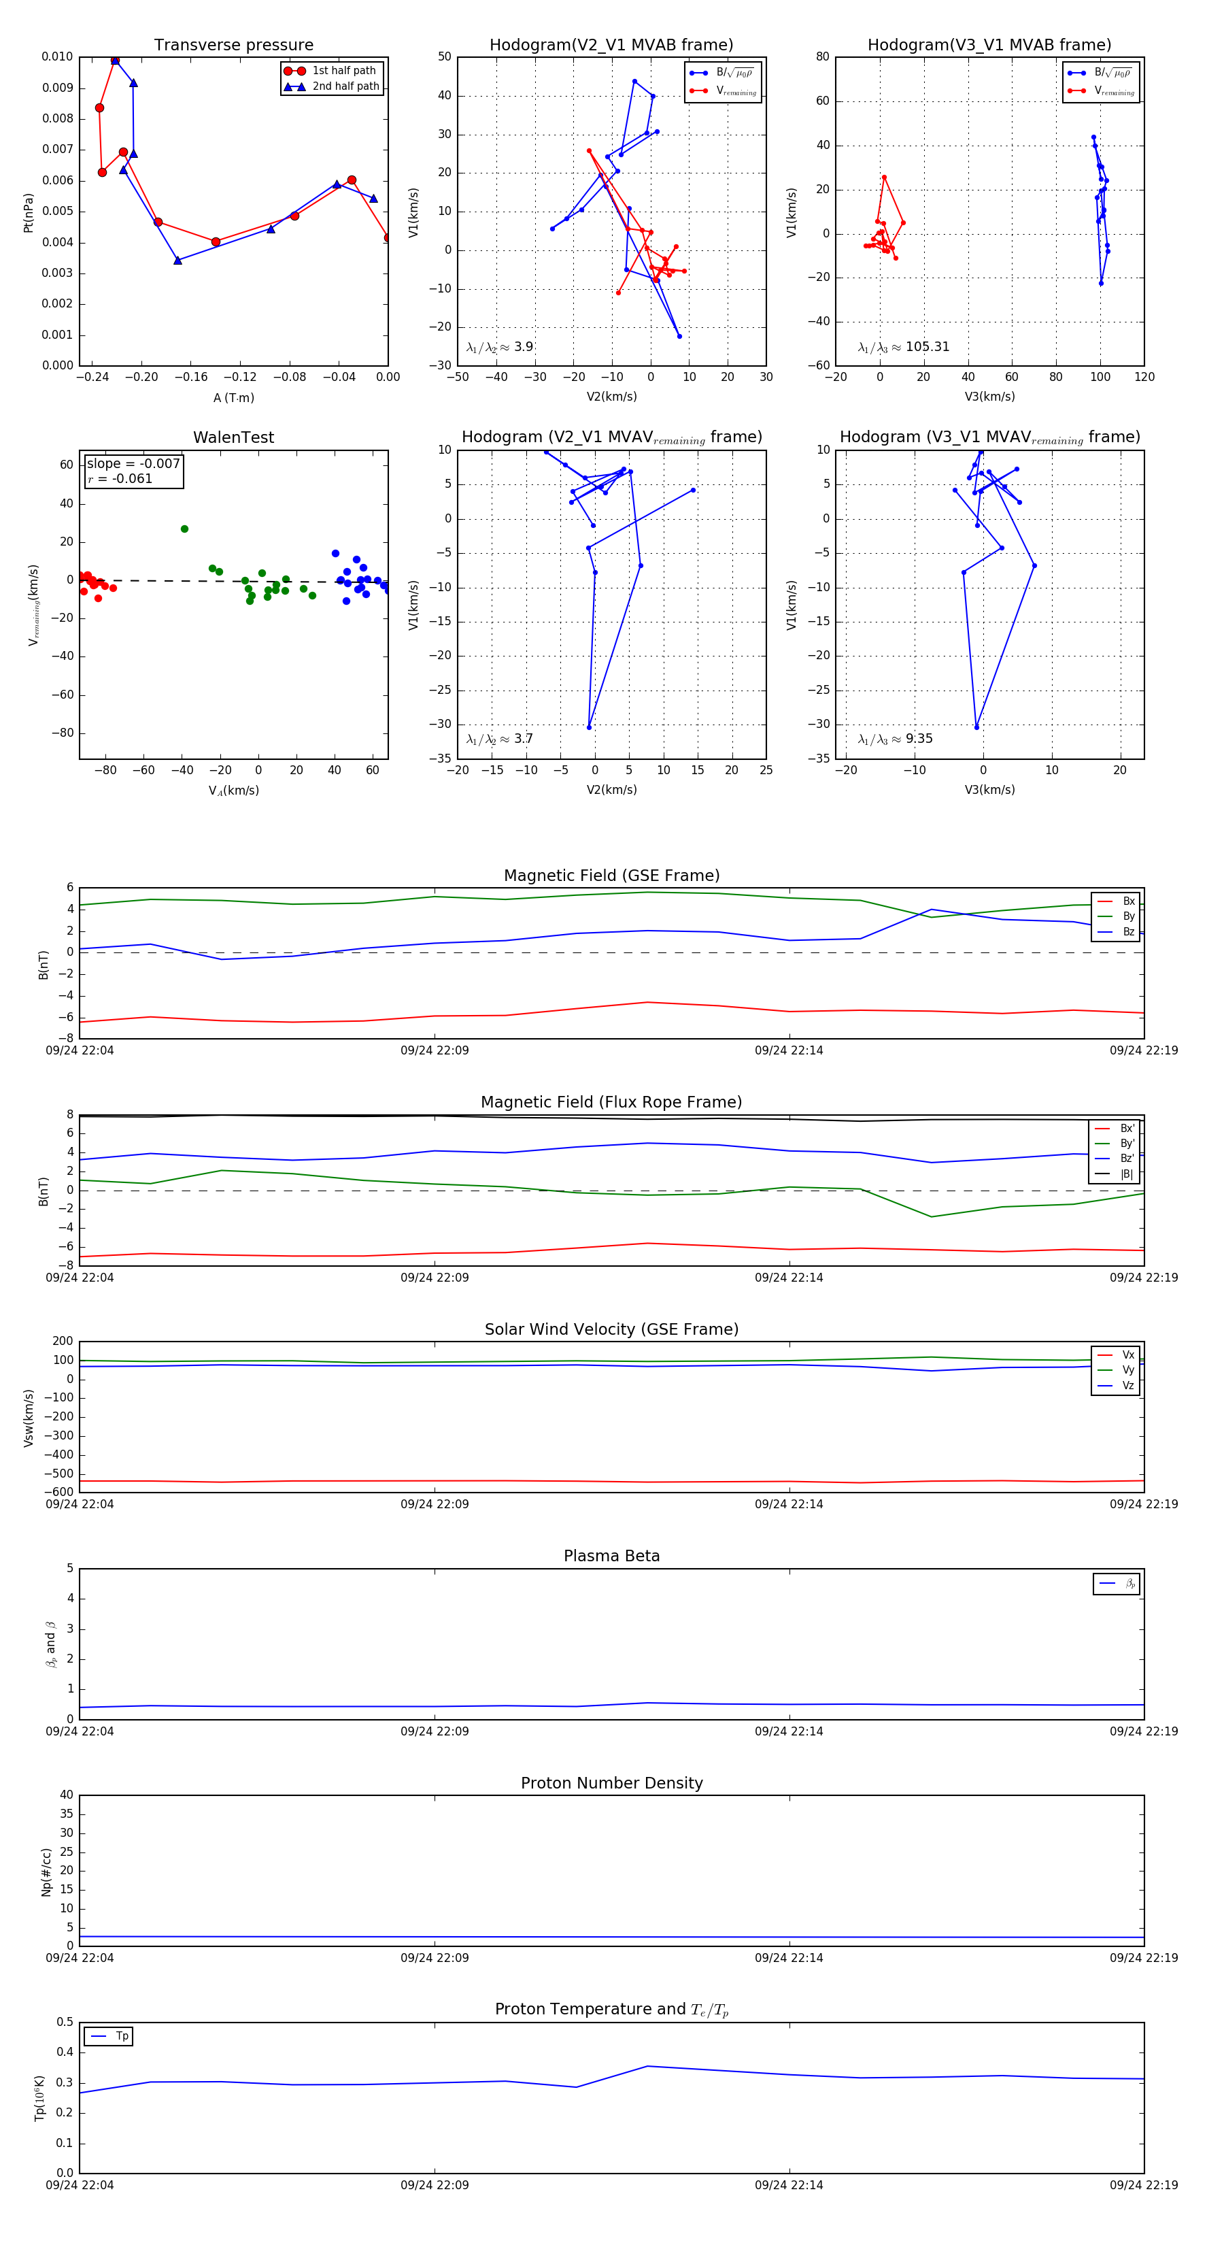The width and height of the screenshot is (1224, 2245).
Task: Click the 'Proton Temperature and Te/Tp' title
Action: [x=611, y=2010]
